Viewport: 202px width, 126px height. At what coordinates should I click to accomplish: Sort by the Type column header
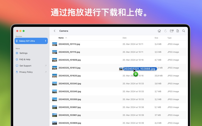169,38
